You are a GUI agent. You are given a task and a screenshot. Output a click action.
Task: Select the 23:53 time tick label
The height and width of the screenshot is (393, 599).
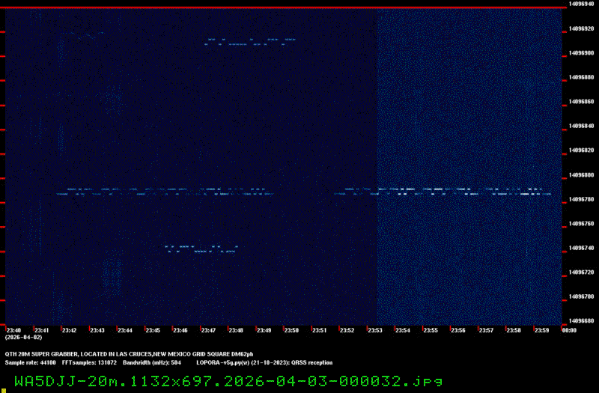(x=374, y=330)
